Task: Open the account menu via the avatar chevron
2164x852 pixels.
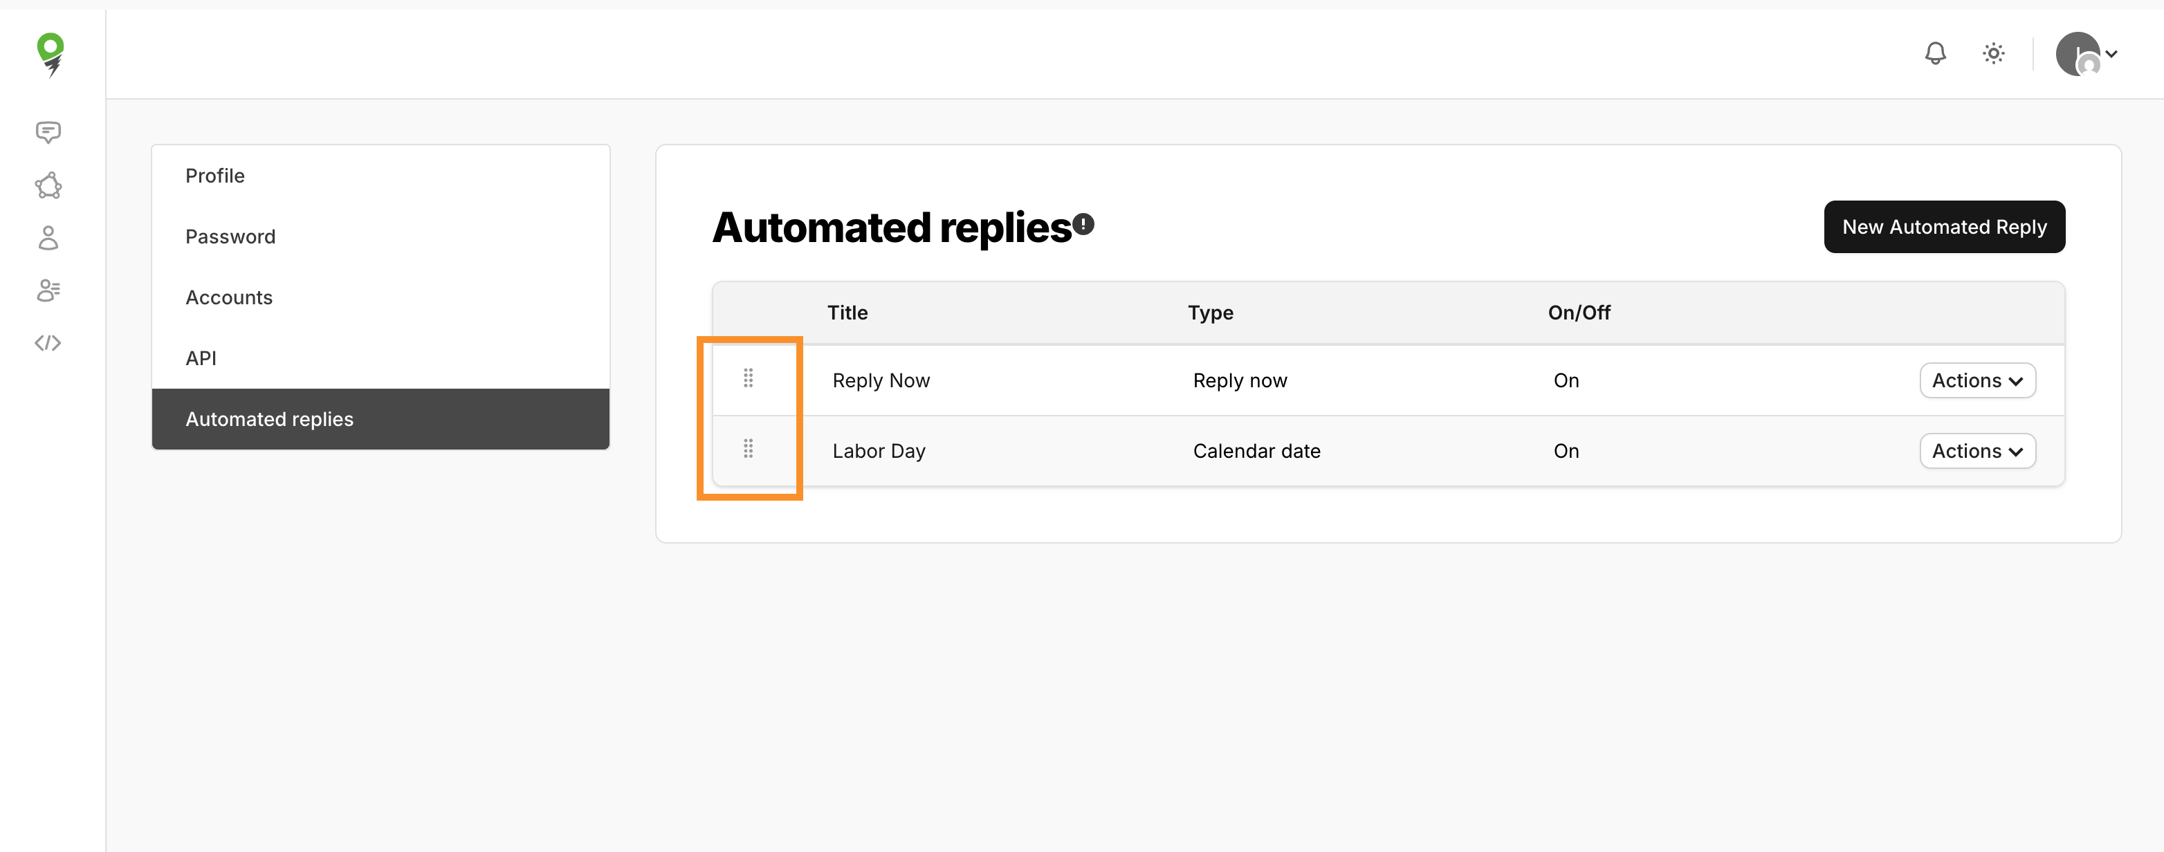Action: (2113, 54)
